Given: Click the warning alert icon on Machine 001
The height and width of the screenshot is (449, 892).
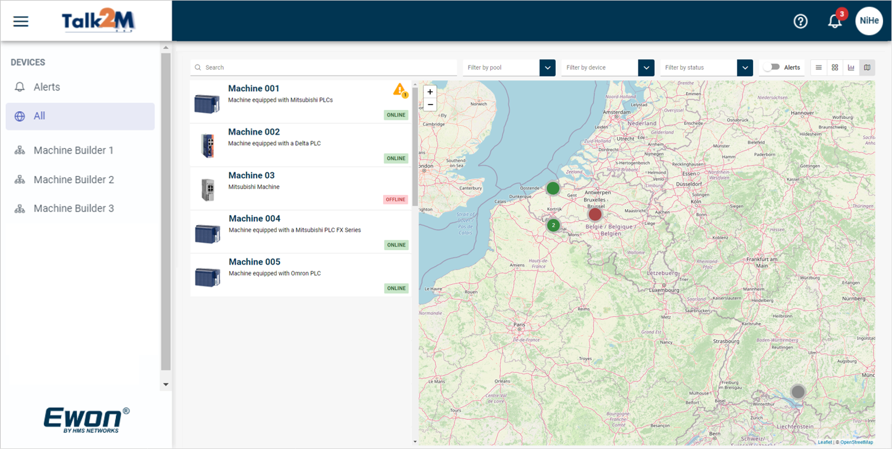Looking at the screenshot, I should (401, 90).
